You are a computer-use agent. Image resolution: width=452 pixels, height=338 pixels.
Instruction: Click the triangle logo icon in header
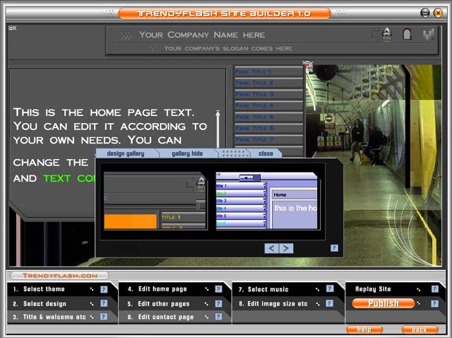pos(386,33)
